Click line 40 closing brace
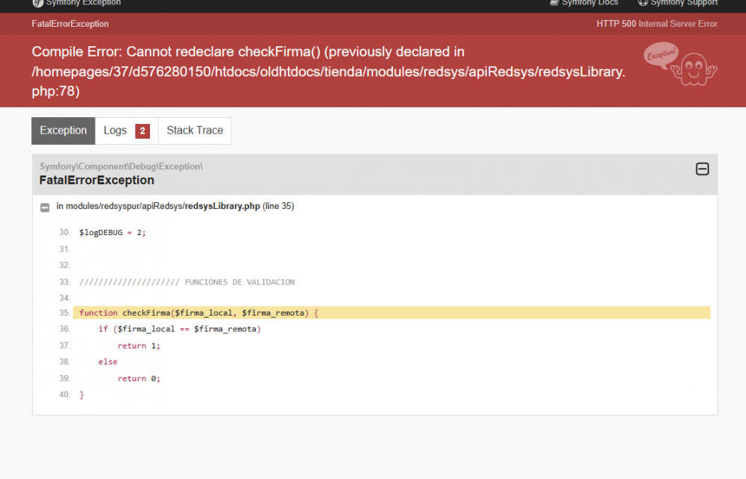 [x=82, y=395]
